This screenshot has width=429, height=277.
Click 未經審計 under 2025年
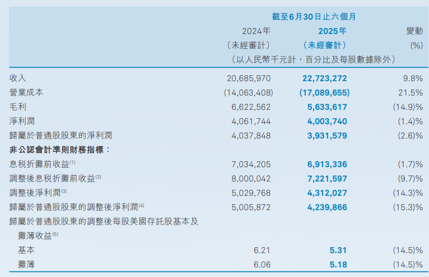pos(324,45)
